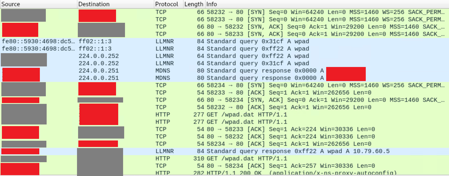This screenshot has width=449, height=176.
Task: Select LLMNR response with wpad A 10.79.60.5
Action: (271, 151)
